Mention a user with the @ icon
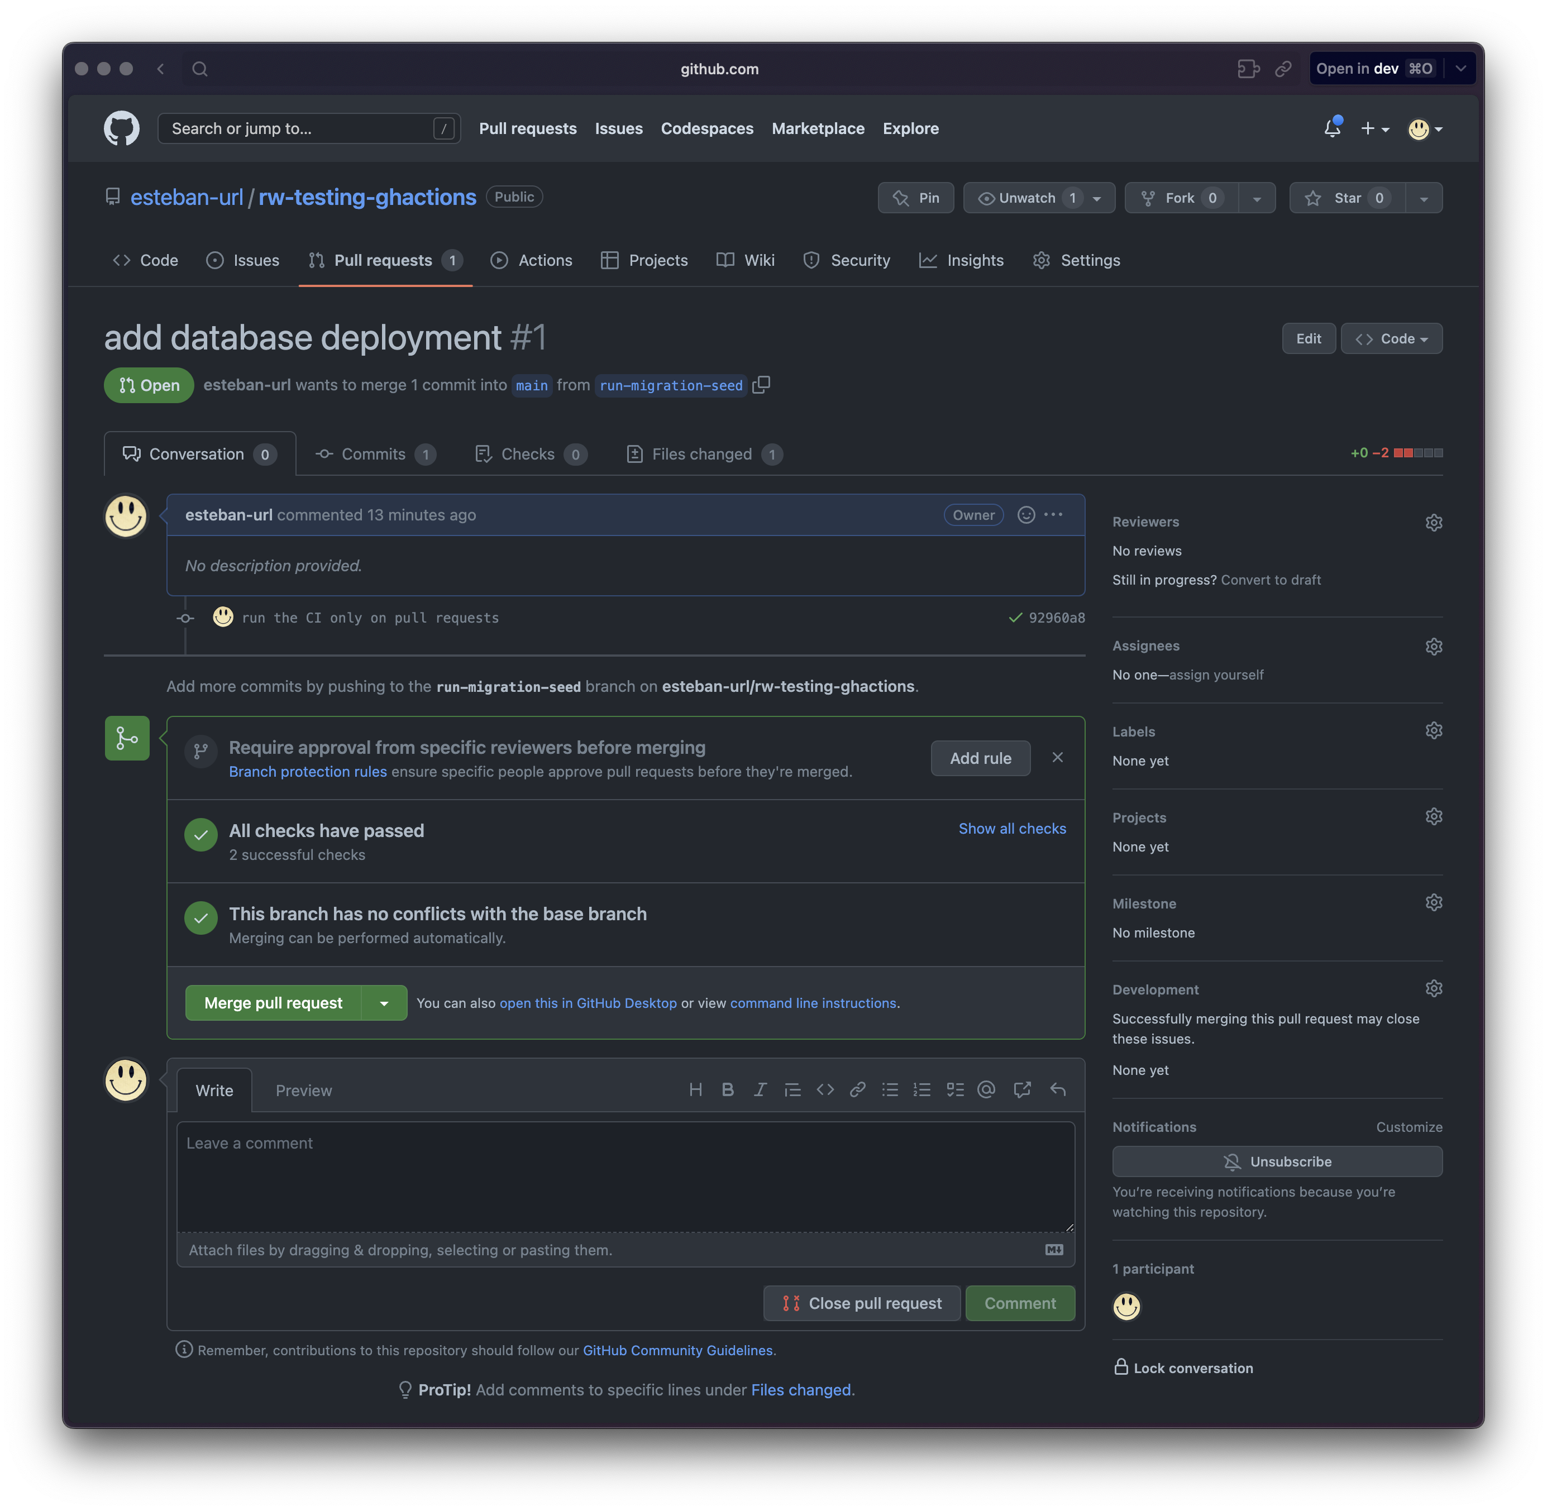Viewport: 1547px width, 1511px height. pos(986,1089)
